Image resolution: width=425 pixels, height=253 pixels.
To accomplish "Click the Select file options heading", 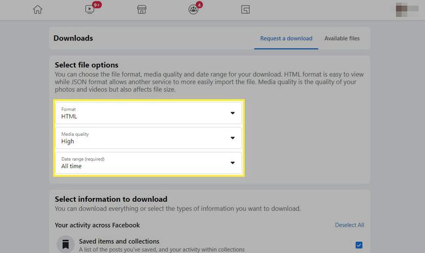I will click(x=86, y=65).
